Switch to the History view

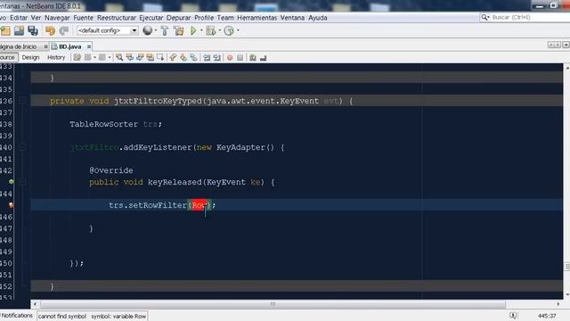(x=56, y=57)
